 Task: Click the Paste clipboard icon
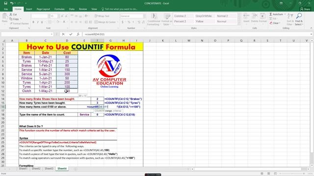pos(4,17)
